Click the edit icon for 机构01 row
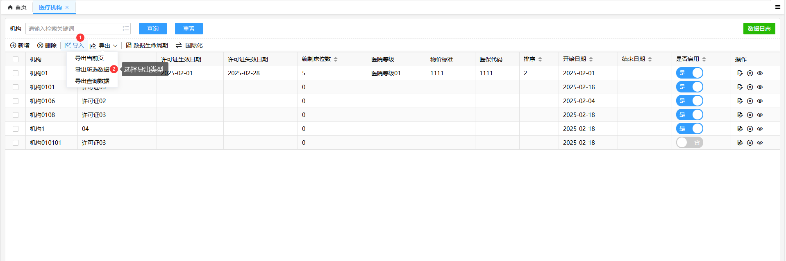The width and height of the screenshot is (786, 261). tap(740, 73)
